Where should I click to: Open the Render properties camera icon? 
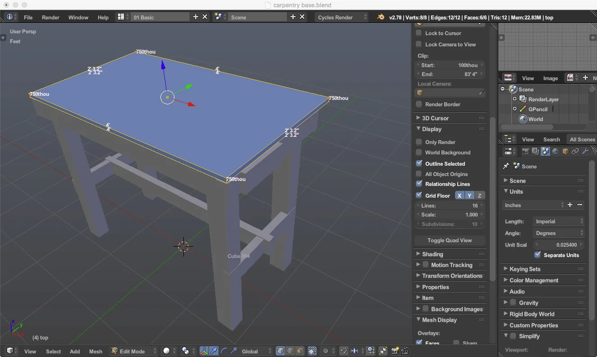(x=525, y=151)
